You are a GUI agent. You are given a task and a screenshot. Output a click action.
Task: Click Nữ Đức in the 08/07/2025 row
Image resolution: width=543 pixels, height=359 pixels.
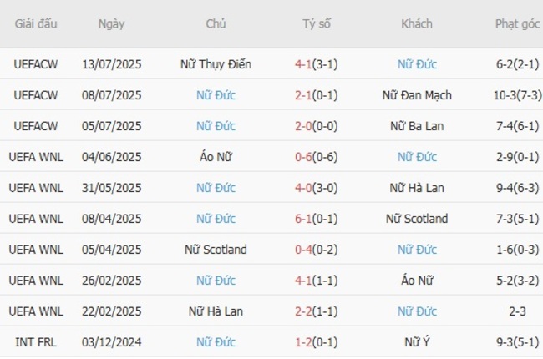tap(216, 95)
